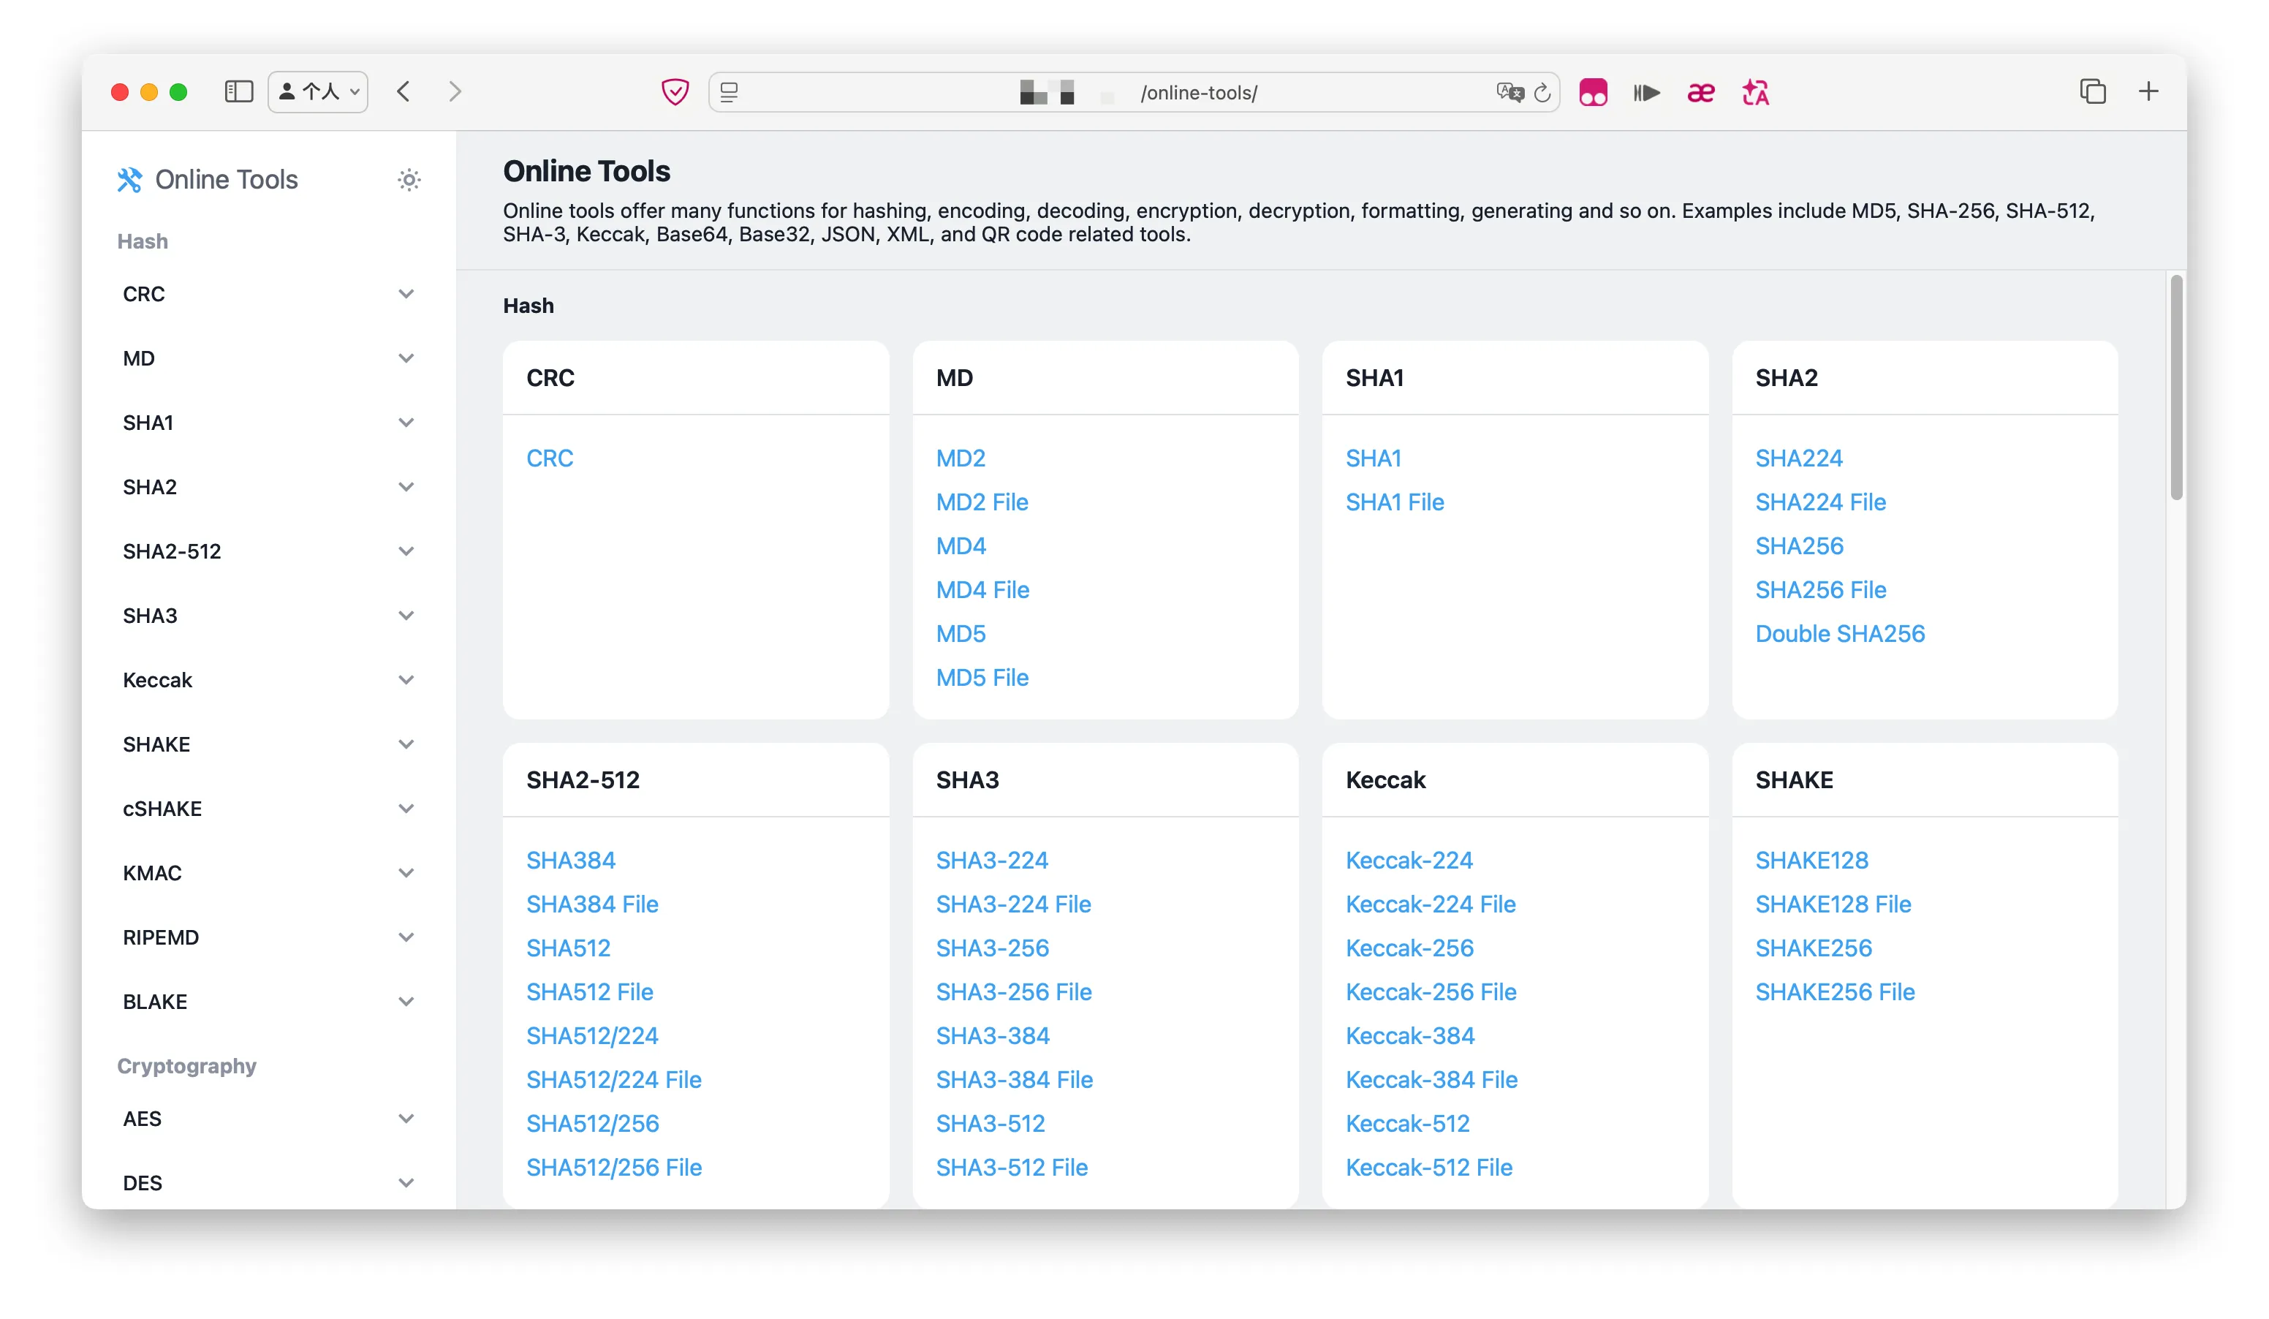
Task: Open SHA224 link
Action: click(x=1799, y=458)
